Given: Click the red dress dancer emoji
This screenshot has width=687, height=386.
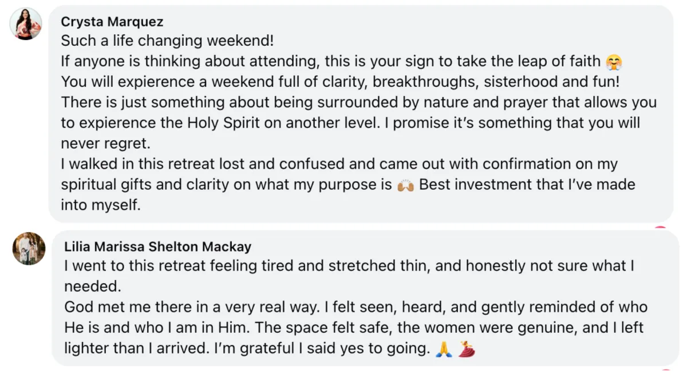Looking at the screenshot, I should 467,349.
